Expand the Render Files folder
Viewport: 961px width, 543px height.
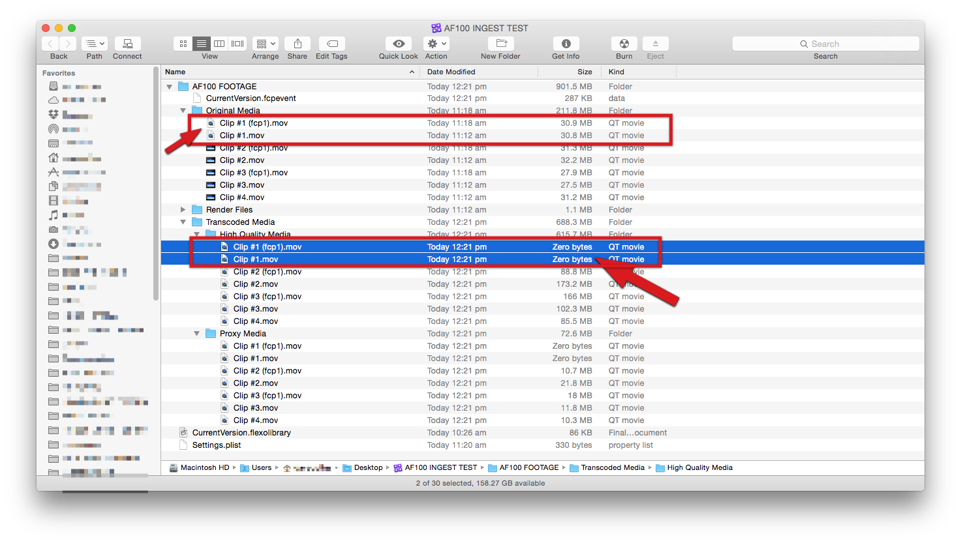tap(183, 209)
